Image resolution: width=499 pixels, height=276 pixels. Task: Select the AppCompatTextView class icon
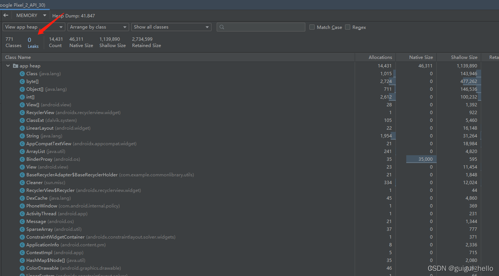tap(22, 144)
